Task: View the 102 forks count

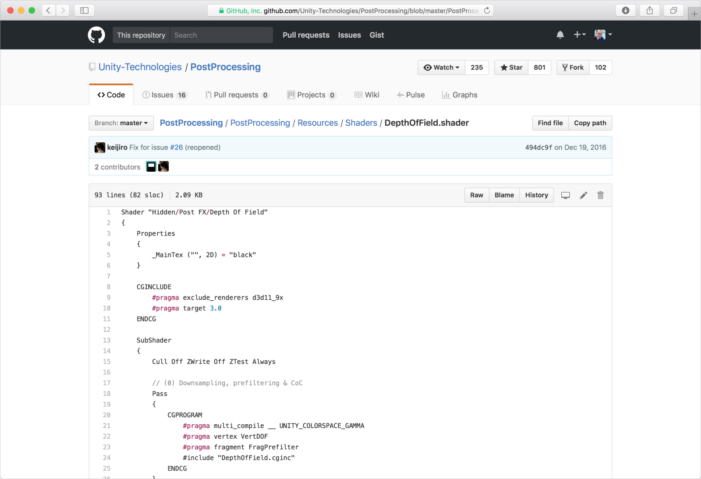Action: [x=601, y=67]
